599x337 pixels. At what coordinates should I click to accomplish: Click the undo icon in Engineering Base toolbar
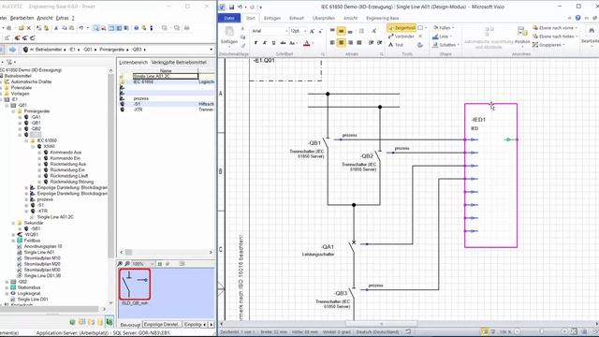coord(81,28)
